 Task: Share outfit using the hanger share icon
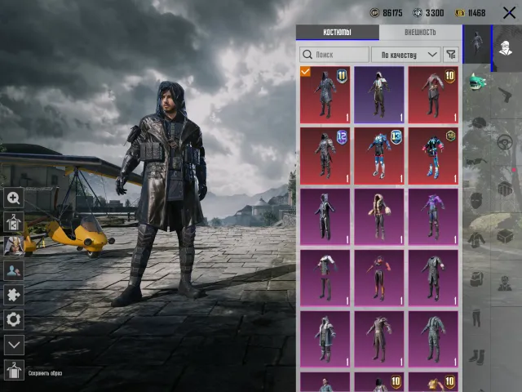tap(14, 221)
